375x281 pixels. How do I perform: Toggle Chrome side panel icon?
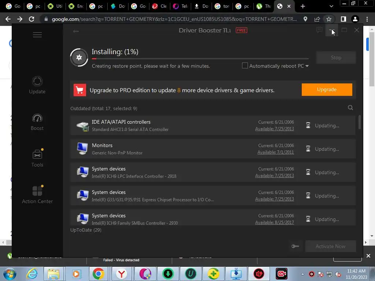[x=343, y=19]
